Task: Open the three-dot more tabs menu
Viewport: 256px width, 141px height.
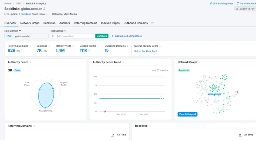Action: pyautogui.click(x=152, y=23)
